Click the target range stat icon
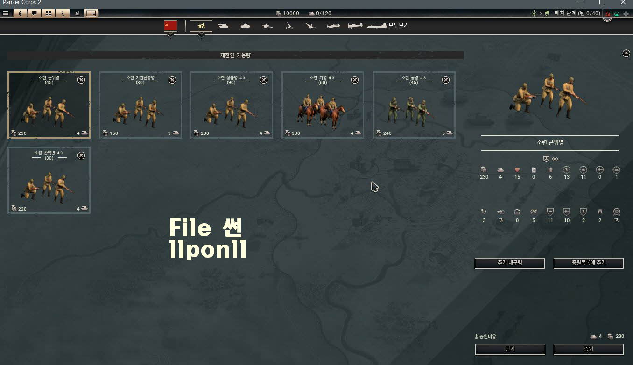 pos(616,211)
